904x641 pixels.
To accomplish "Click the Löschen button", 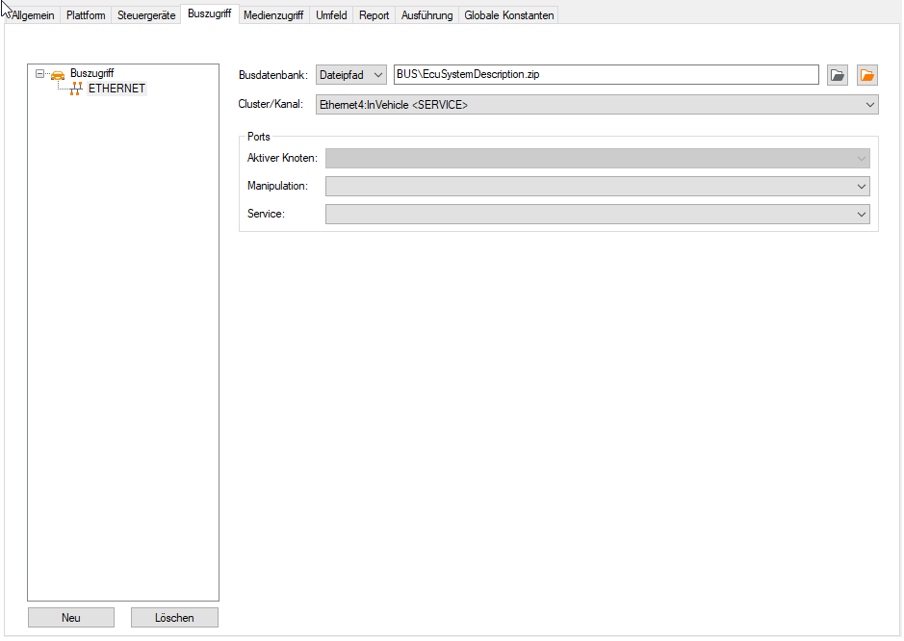I will (x=174, y=617).
